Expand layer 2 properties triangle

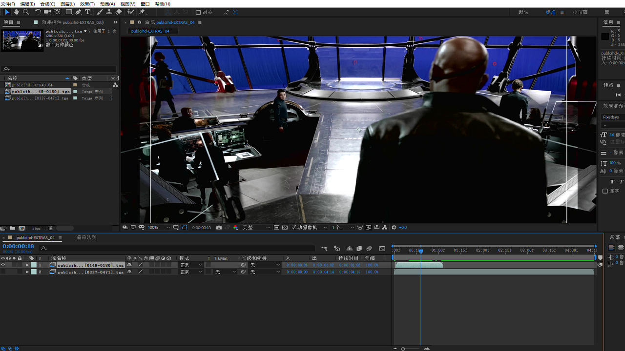coord(27,272)
